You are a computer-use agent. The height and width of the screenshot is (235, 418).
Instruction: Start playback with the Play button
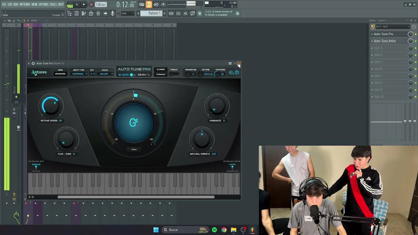(x=77, y=5)
